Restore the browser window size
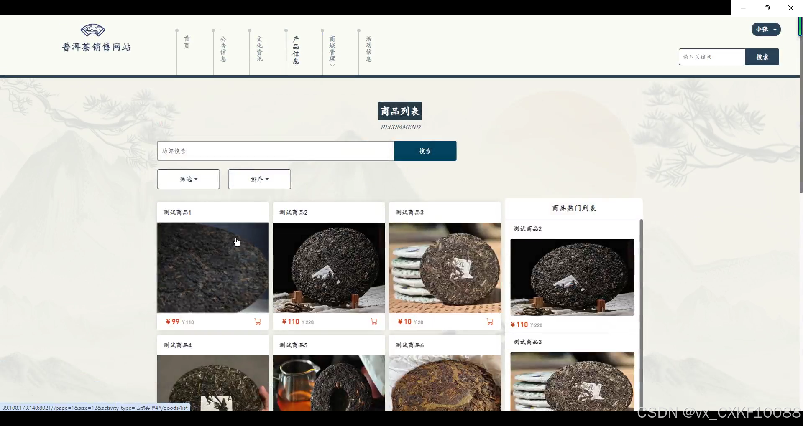Viewport: 803px width, 426px height. pos(767,8)
